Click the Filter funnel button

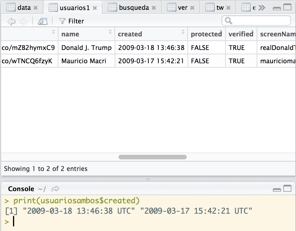click(x=71, y=21)
